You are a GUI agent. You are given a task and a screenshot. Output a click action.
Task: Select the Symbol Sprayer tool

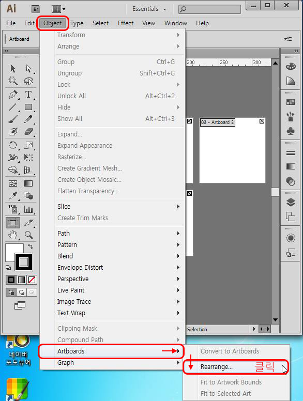pos(13,209)
